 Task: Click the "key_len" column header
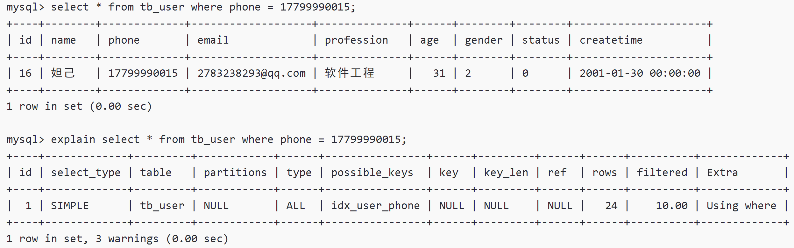[x=506, y=173]
